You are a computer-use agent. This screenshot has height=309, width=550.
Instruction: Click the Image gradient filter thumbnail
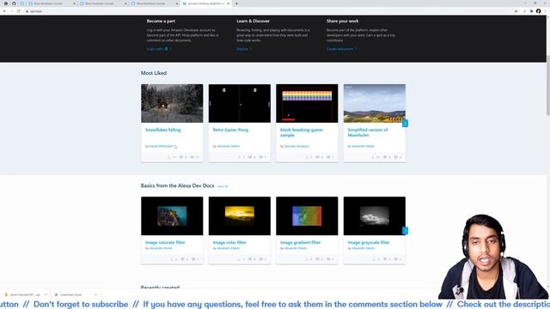coord(307,215)
